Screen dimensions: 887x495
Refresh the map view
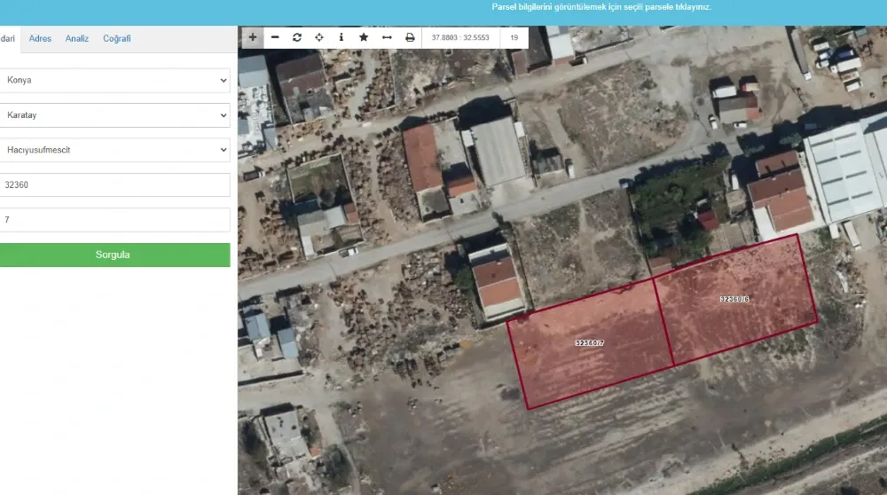pyautogui.click(x=297, y=37)
